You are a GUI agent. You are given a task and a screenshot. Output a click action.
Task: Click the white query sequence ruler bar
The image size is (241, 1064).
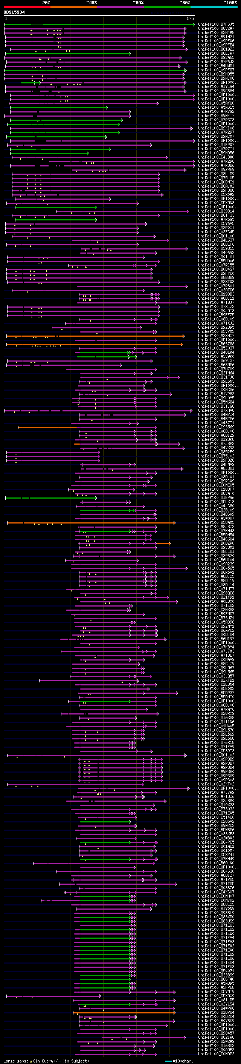pos(99,16)
